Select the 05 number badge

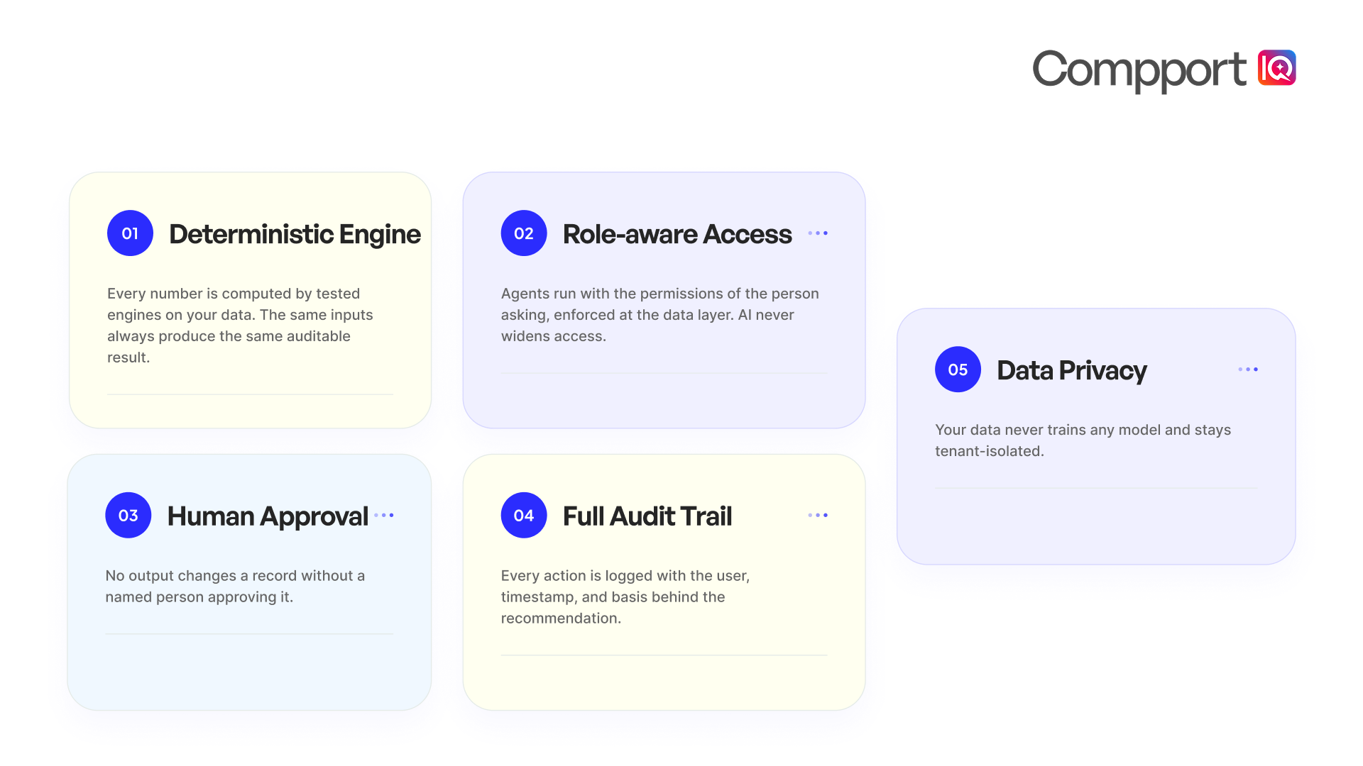click(x=958, y=370)
